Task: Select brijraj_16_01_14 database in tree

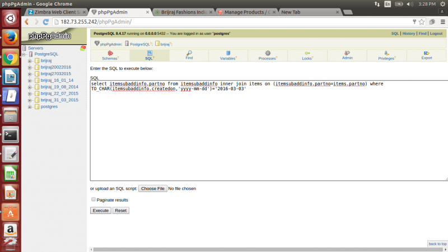Action: (x=57, y=80)
